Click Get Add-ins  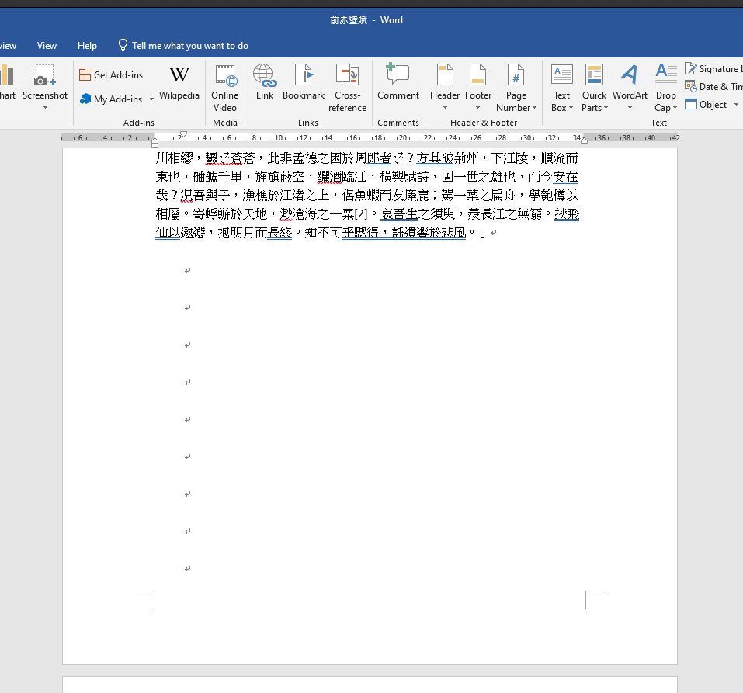[x=111, y=75]
